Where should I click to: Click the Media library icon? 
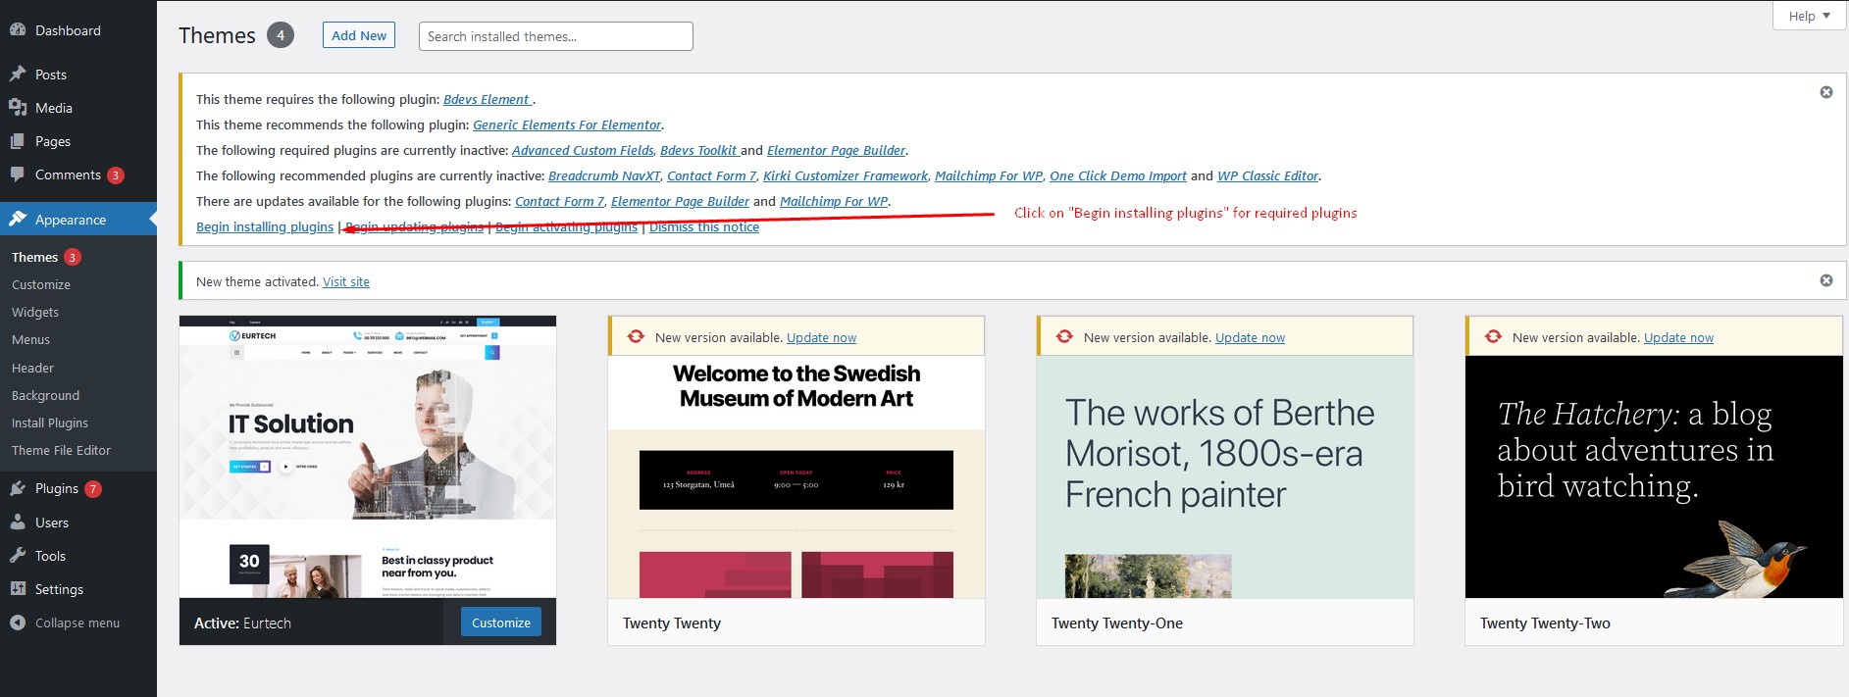point(18,108)
